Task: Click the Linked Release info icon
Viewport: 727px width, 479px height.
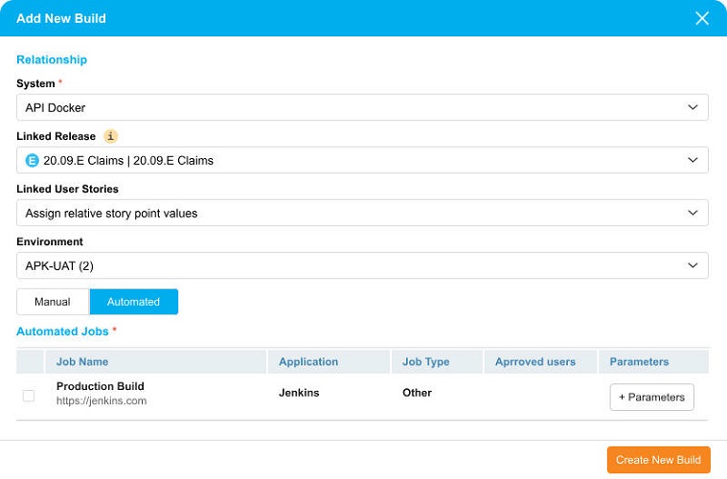Action: click(110, 136)
